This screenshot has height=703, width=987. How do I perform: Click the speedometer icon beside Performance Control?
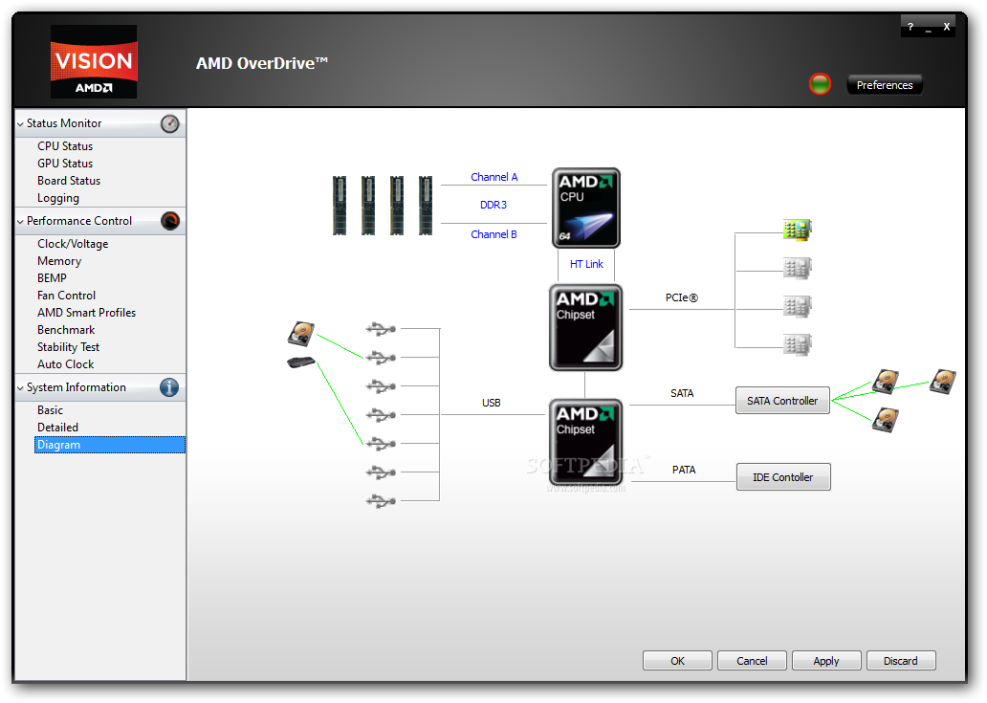tap(170, 221)
